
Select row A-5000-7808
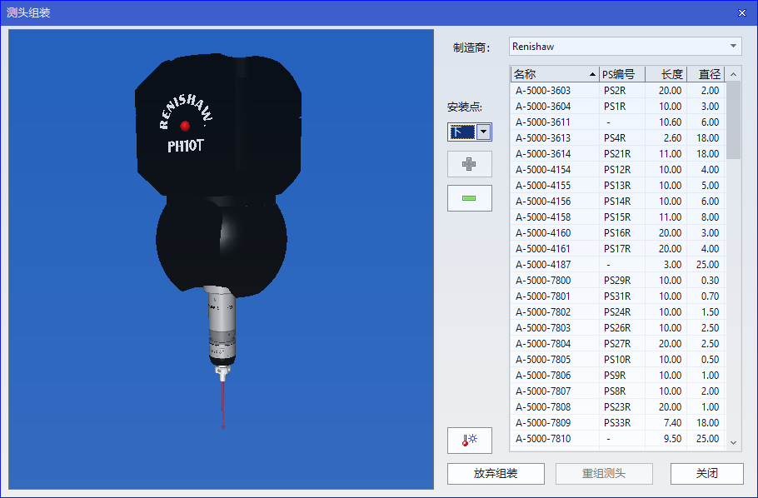[x=618, y=407]
